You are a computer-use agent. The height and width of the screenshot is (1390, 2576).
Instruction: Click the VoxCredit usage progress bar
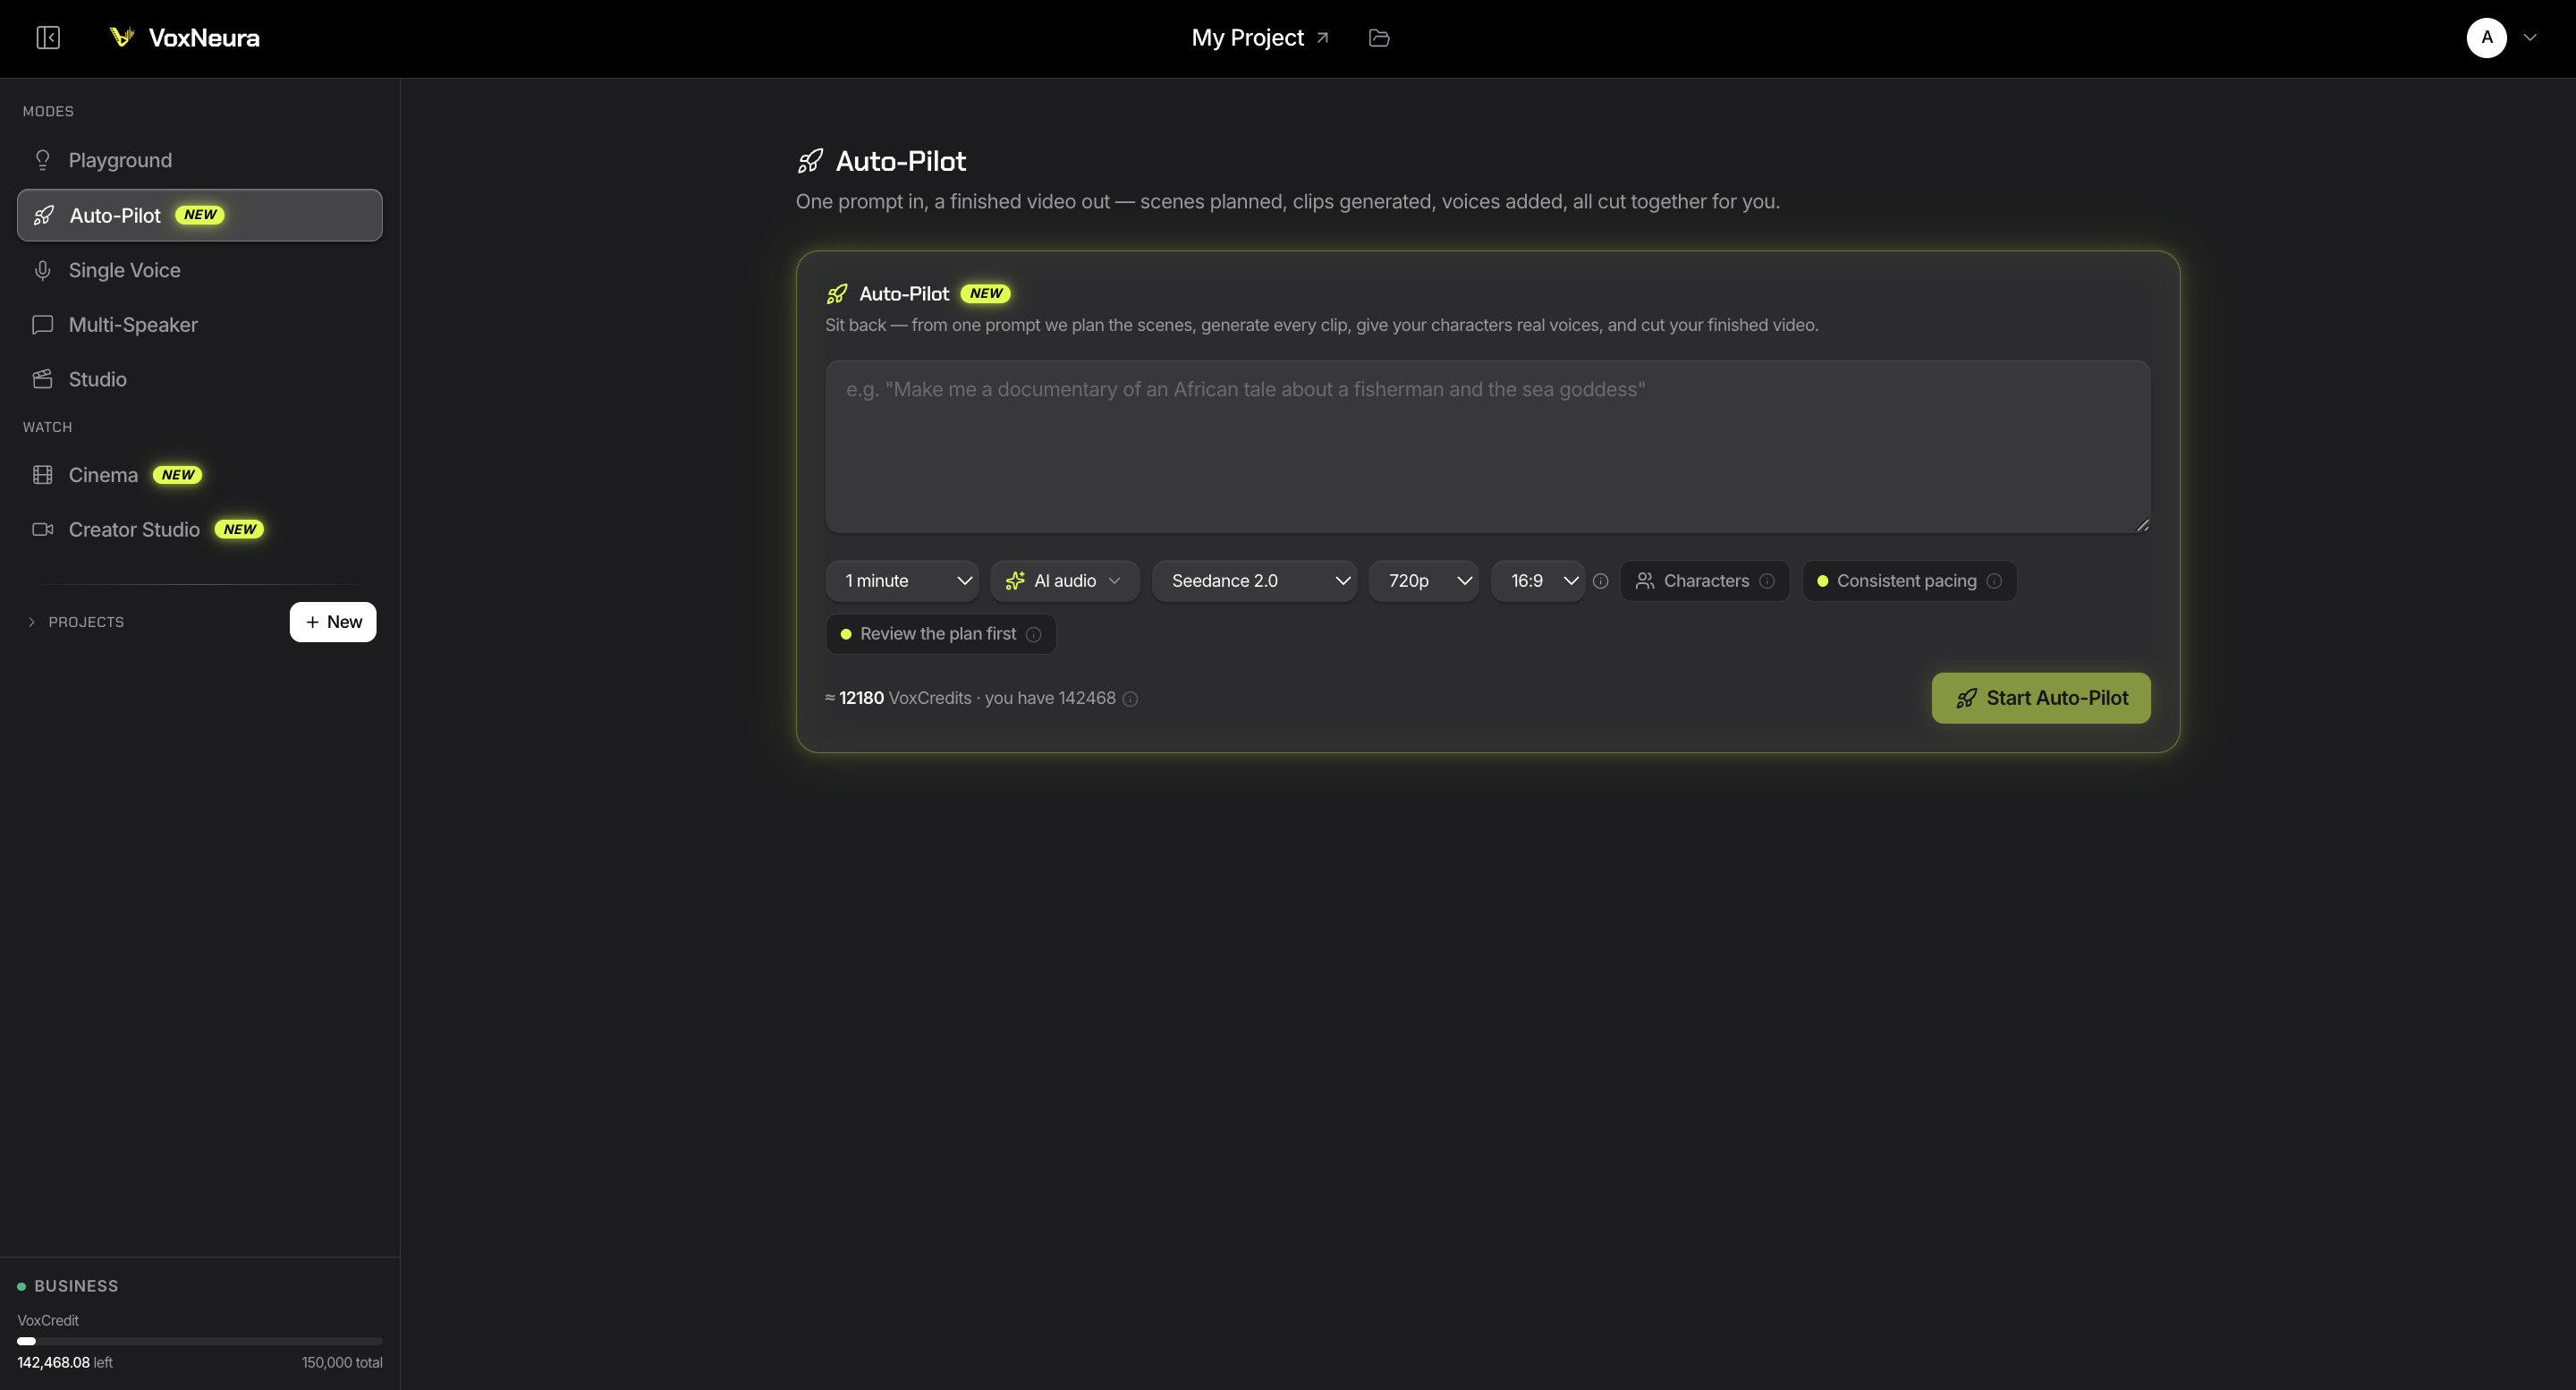pyautogui.click(x=200, y=1341)
